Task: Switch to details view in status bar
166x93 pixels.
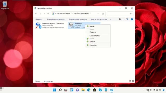Action: click(130, 81)
